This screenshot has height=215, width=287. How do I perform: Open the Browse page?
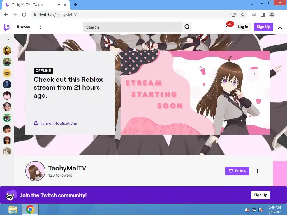click(x=24, y=27)
